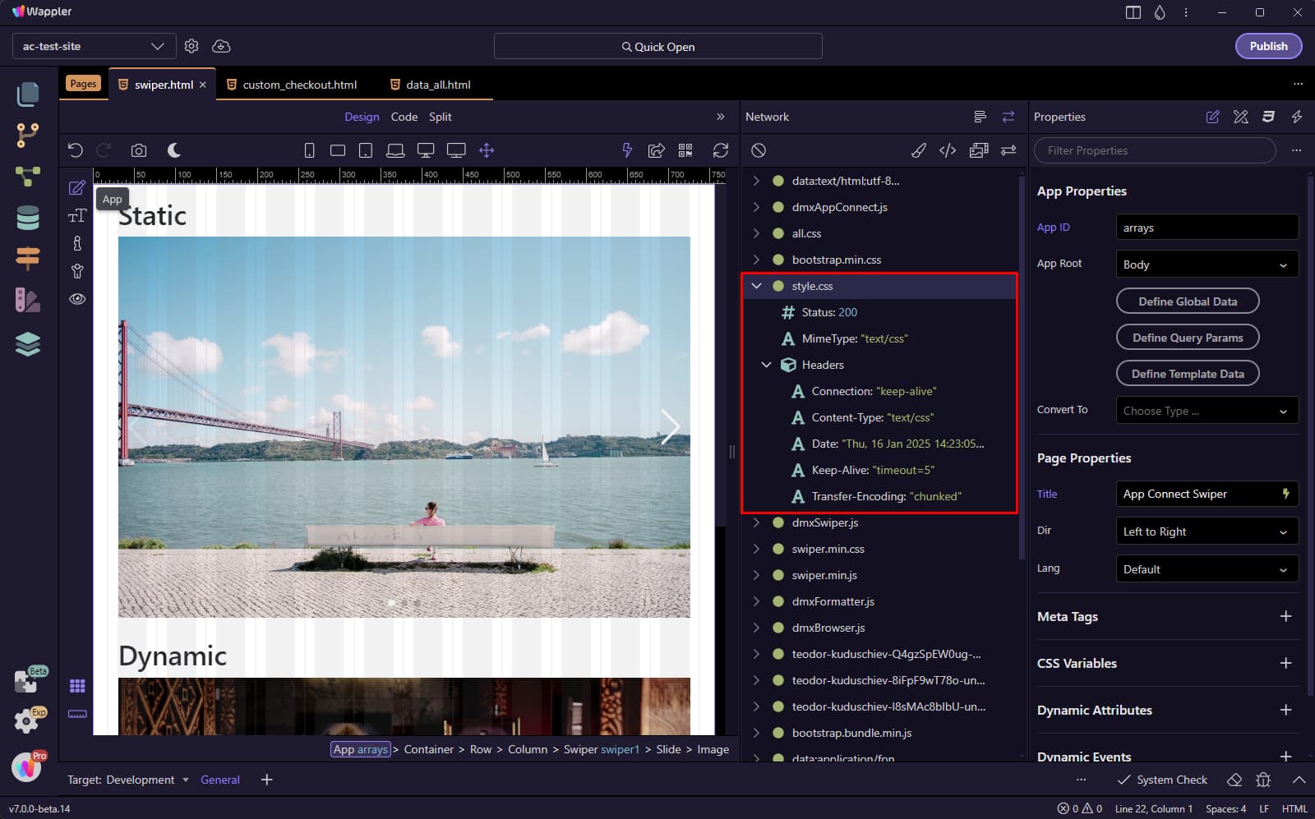Click the edit pencil tool in design sidebar

(x=77, y=188)
